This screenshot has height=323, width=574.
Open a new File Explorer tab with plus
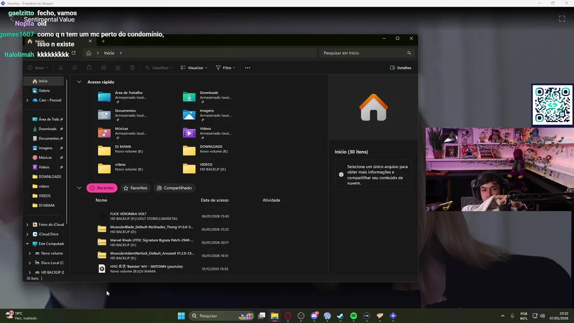click(x=103, y=41)
